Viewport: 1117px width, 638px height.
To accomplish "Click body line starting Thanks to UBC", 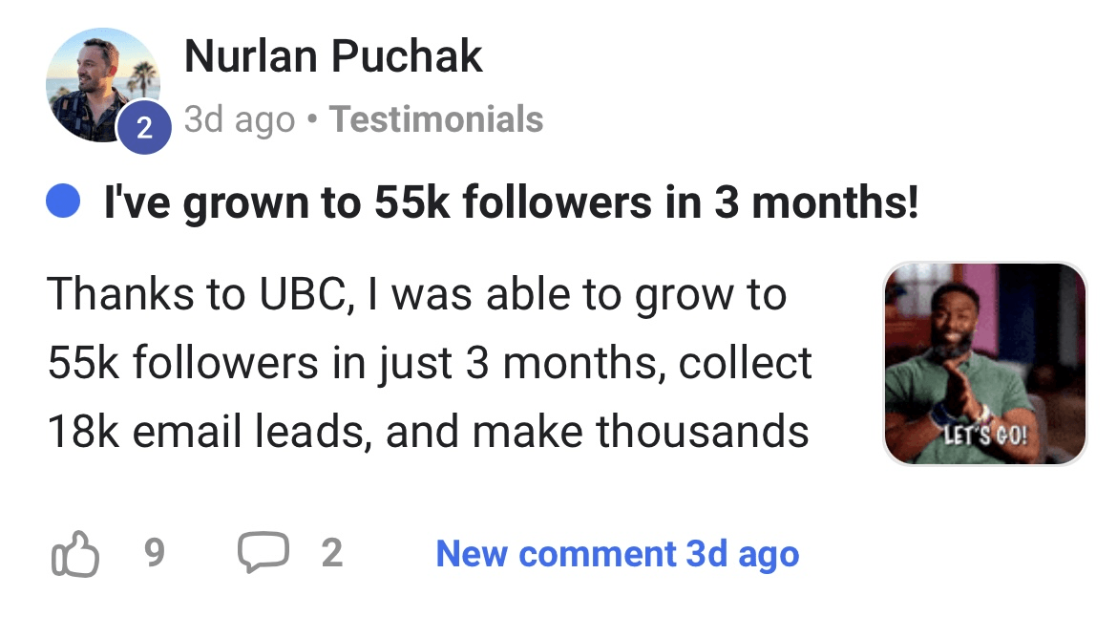I will click(x=416, y=293).
